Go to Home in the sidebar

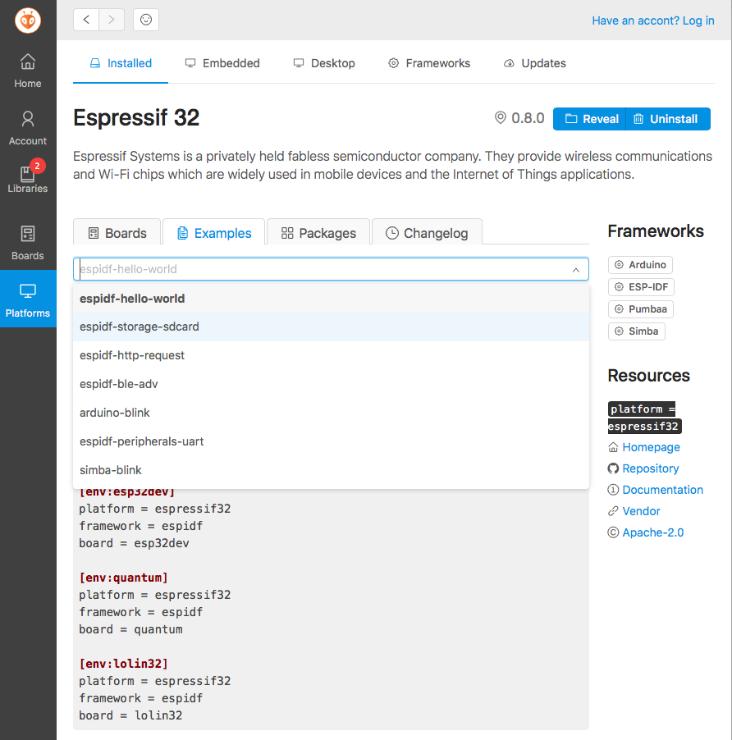[28, 71]
